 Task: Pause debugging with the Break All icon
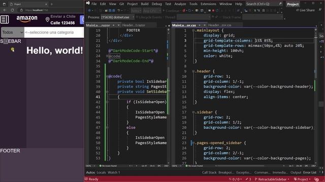(209, 10)
